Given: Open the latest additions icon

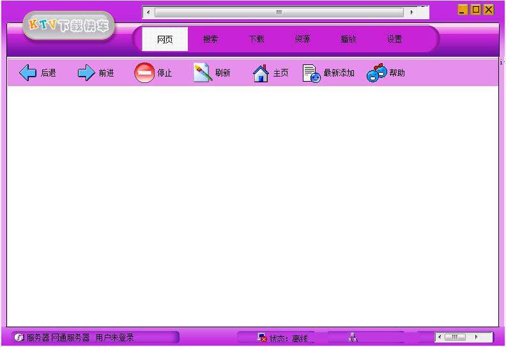Looking at the screenshot, I should (311, 74).
